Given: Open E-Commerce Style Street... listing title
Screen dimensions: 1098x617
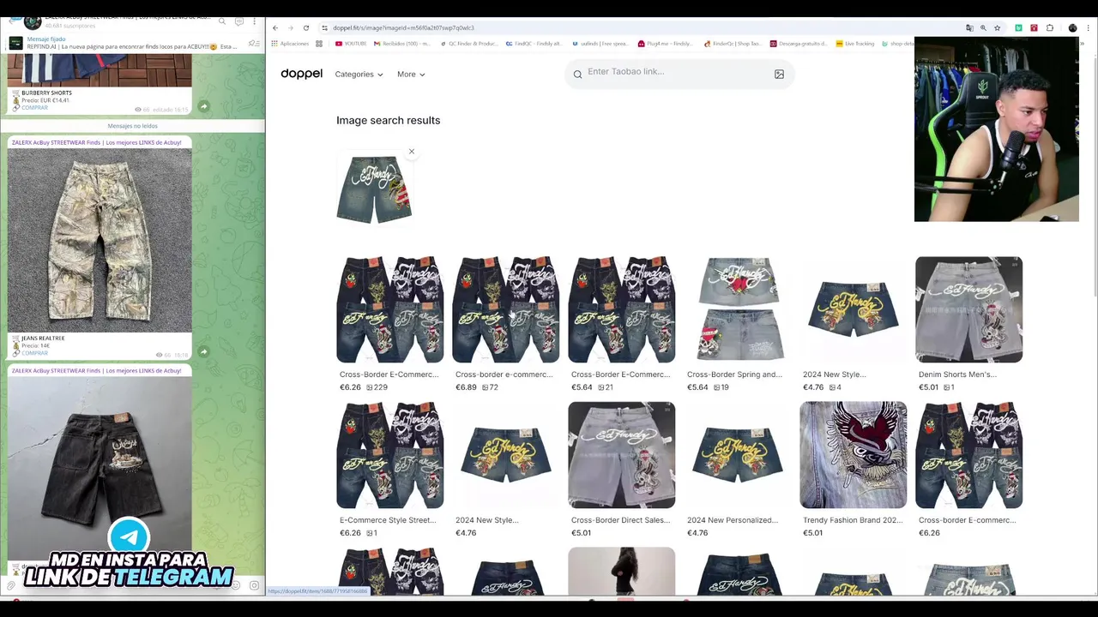Looking at the screenshot, I should tap(388, 520).
